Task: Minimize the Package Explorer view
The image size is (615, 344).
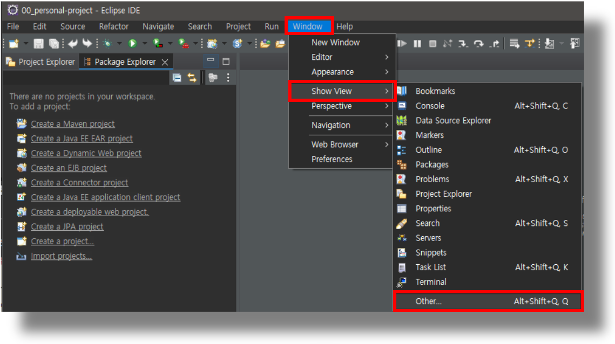Action: 211,60
